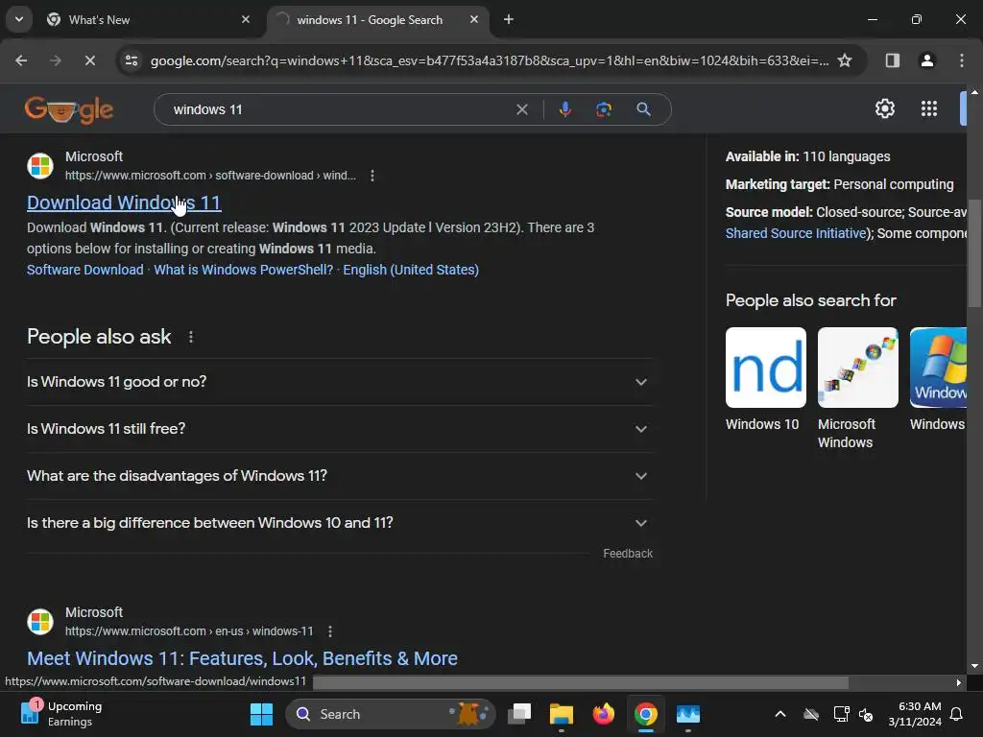Open the Windows Start menu
The image size is (983, 737).
pos(261,714)
